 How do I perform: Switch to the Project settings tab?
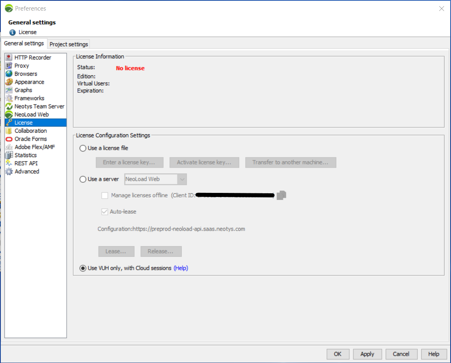click(69, 44)
